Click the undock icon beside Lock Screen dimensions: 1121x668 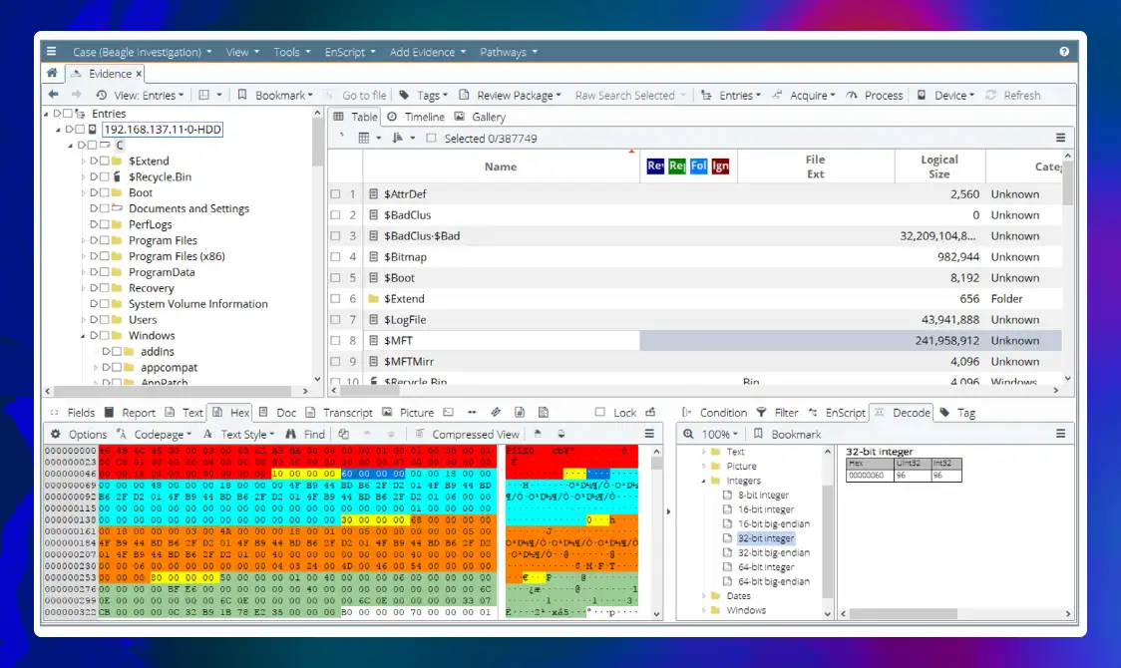(x=650, y=412)
